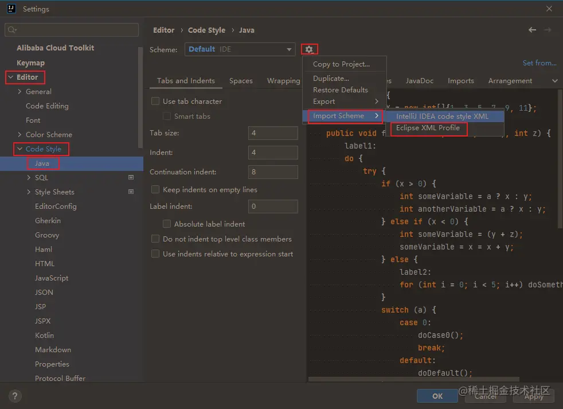Toggle the Smart tabs checkbox

(x=167, y=116)
